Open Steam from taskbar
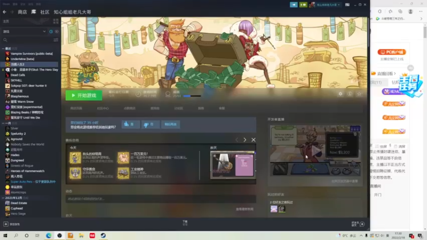 tap(103, 235)
